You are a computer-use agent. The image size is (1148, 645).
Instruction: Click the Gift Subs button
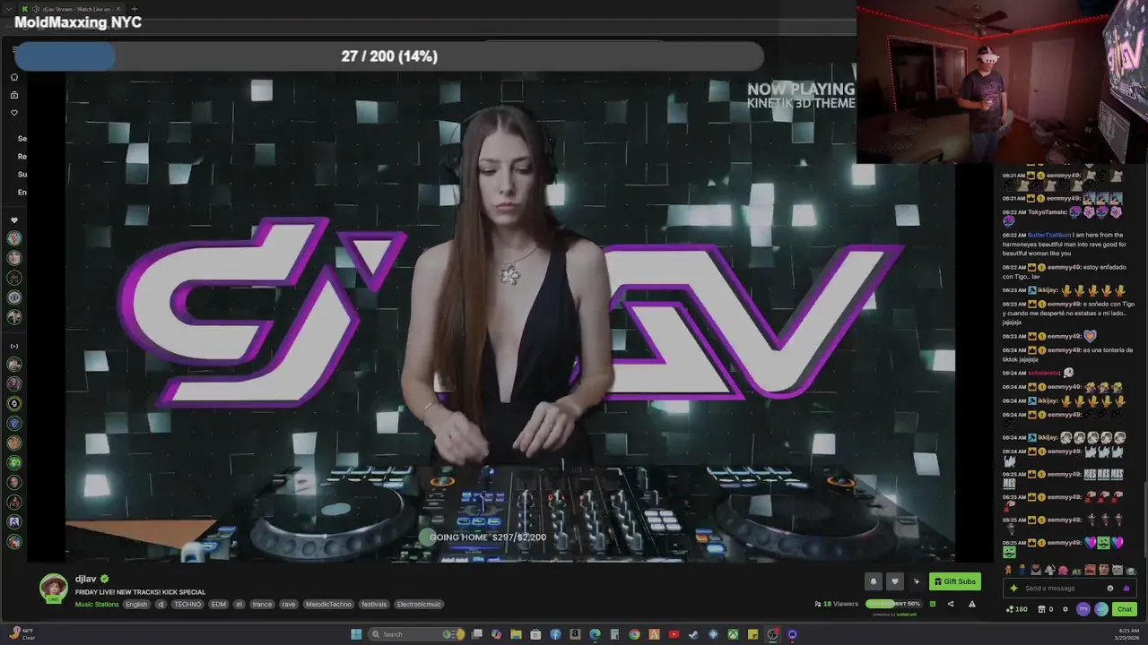pos(955,581)
